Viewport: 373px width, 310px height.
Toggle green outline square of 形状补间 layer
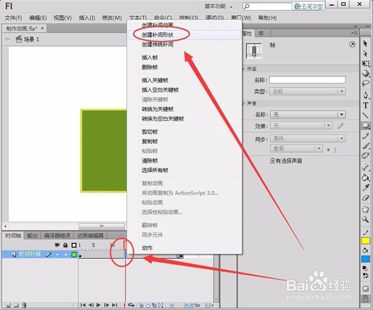(74, 255)
